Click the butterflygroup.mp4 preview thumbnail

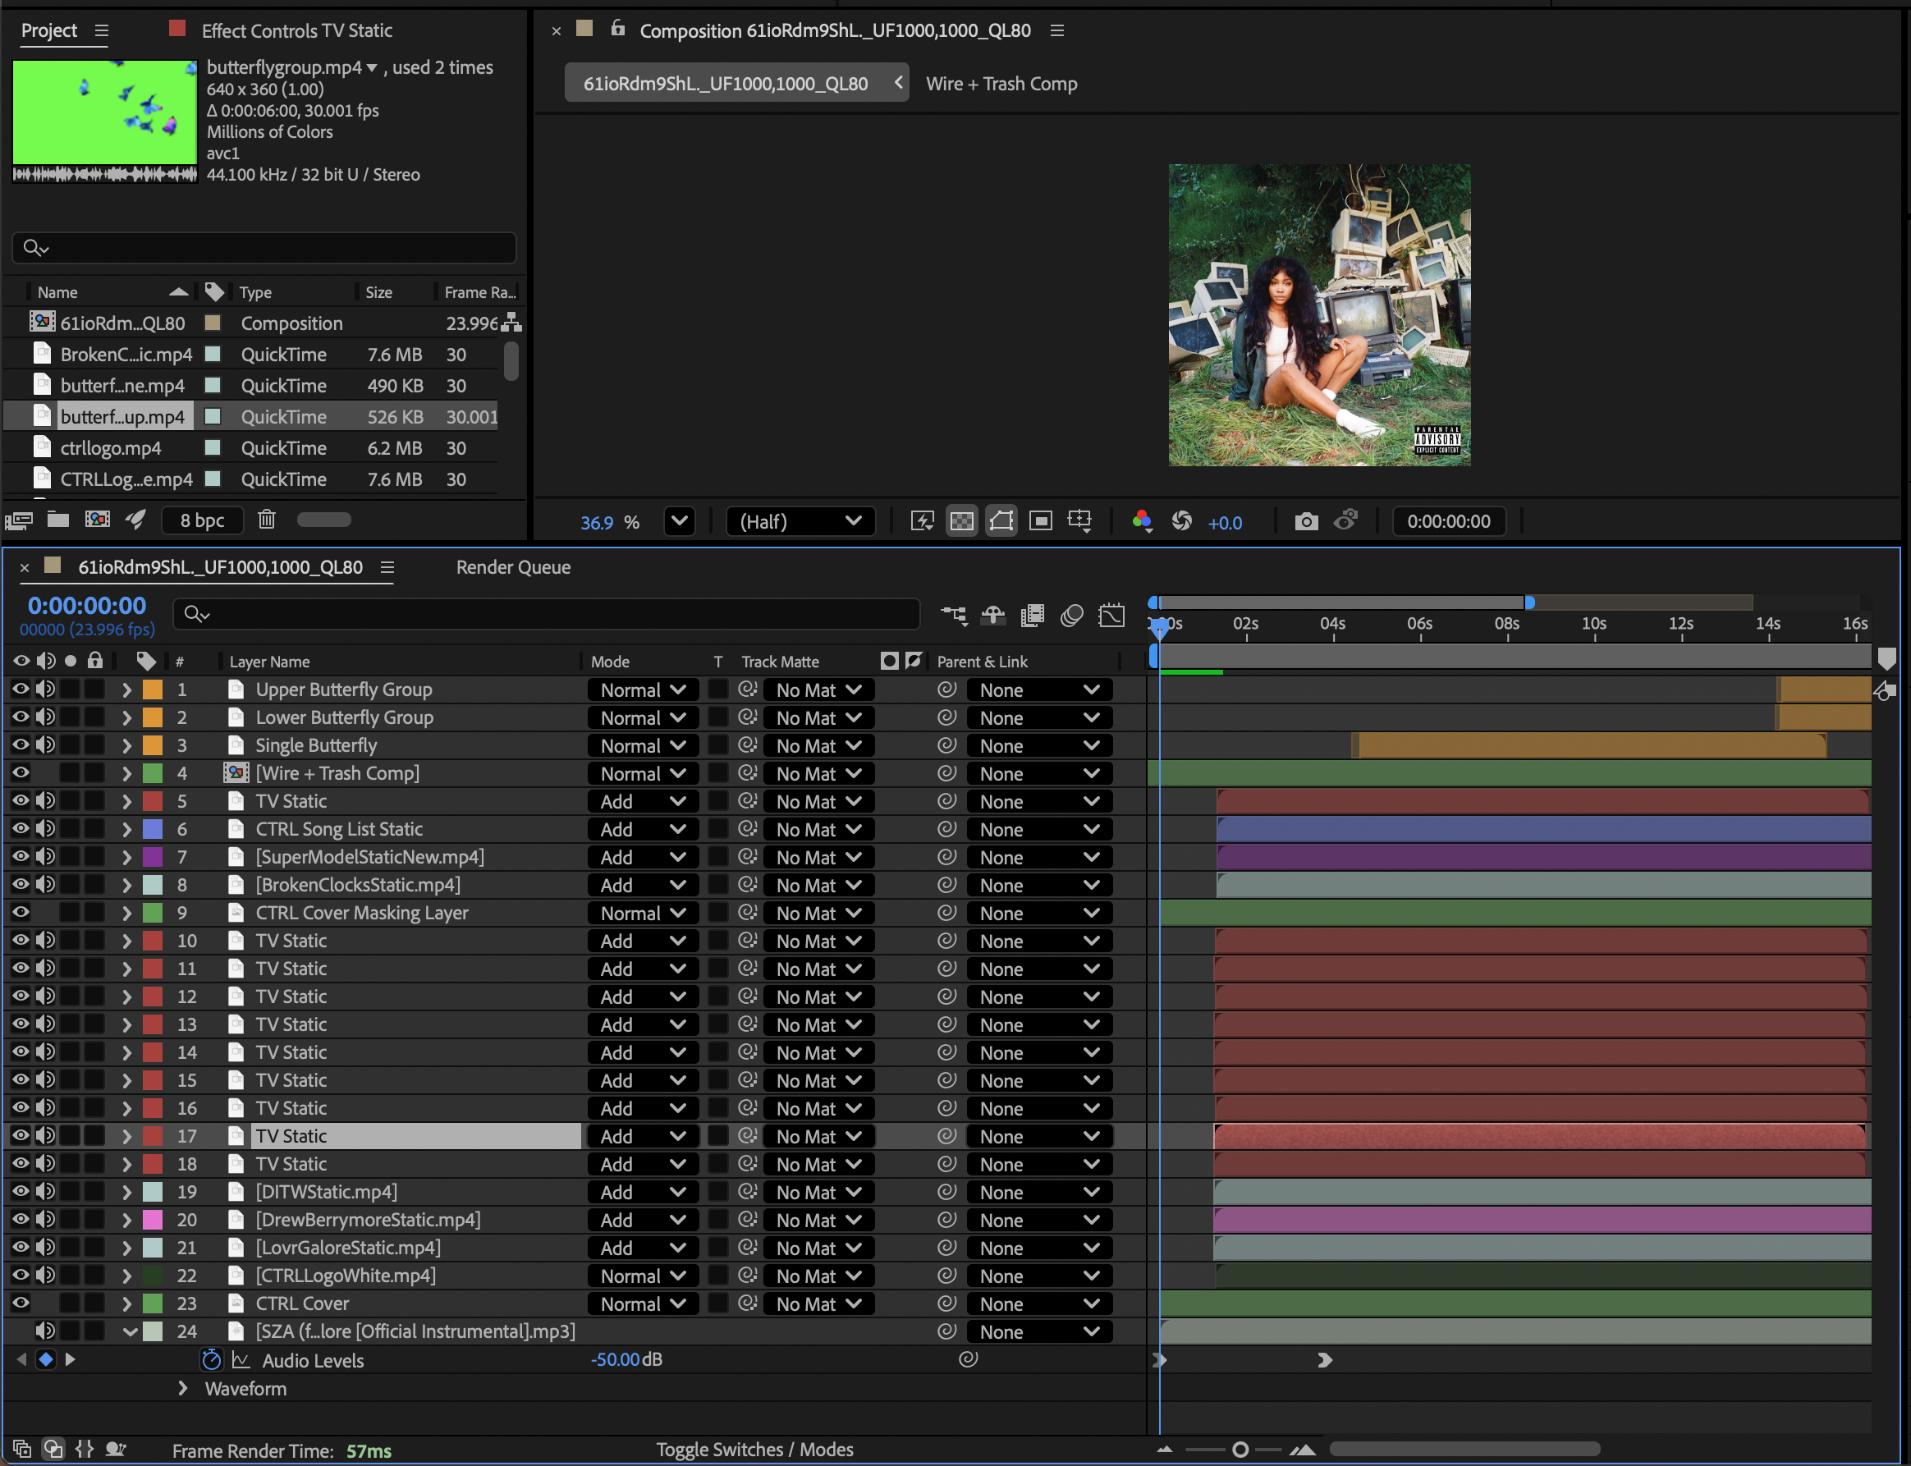pos(105,120)
